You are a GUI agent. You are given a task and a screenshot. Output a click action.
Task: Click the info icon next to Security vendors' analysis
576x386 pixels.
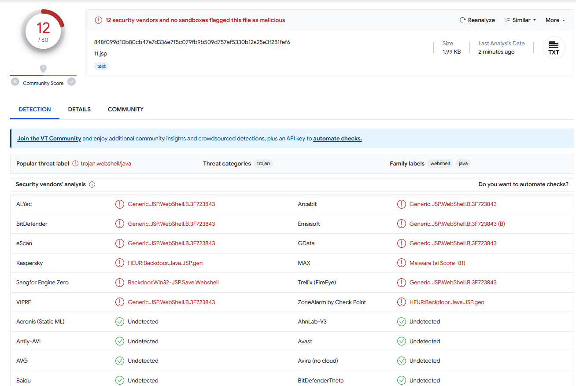92,184
